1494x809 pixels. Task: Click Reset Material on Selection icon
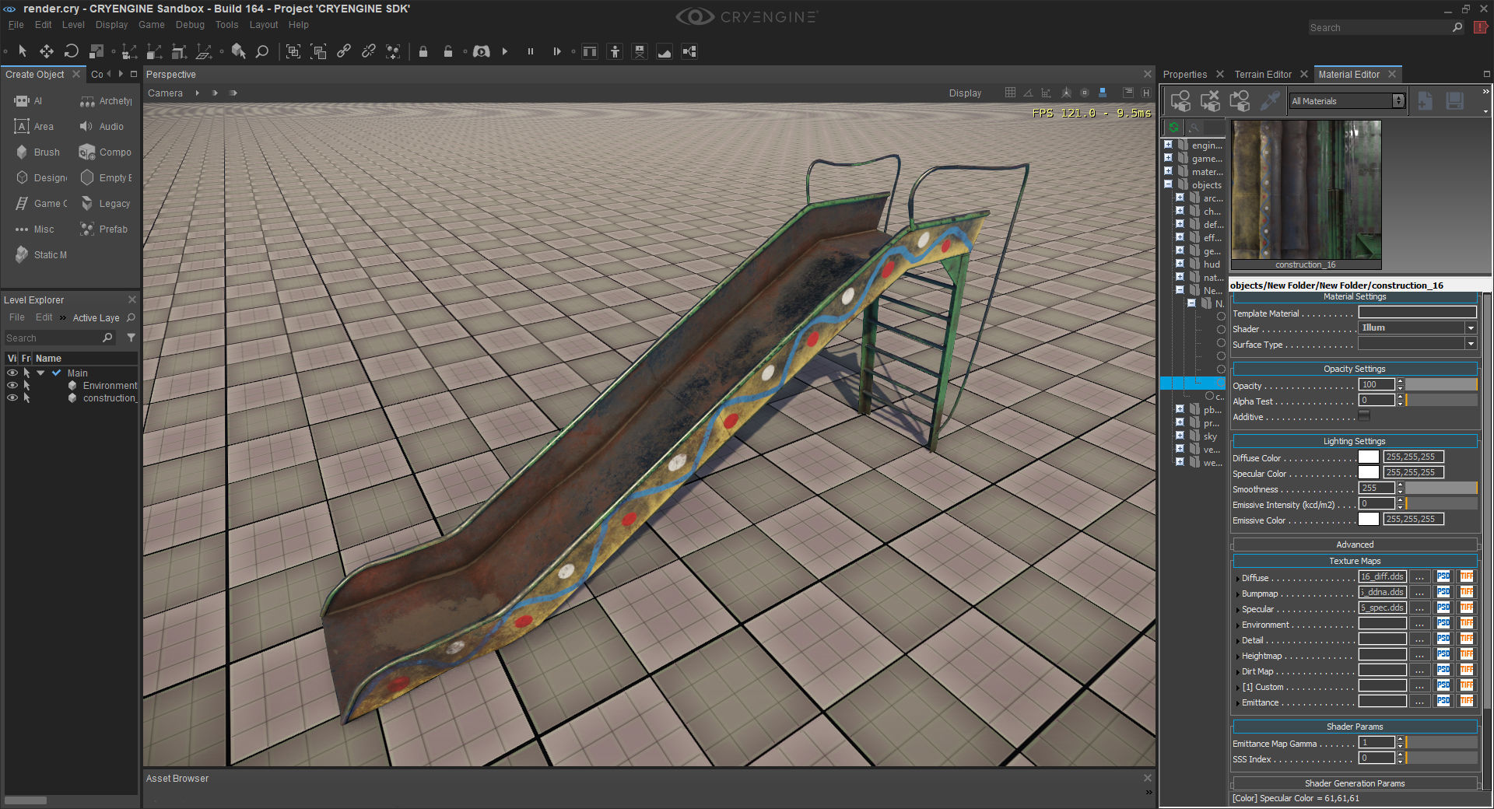coord(1210,101)
